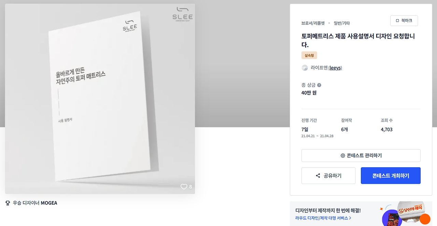Click the share icon in 공유하기 button
The height and width of the screenshot is (226, 437).
click(x=318, y=176)
